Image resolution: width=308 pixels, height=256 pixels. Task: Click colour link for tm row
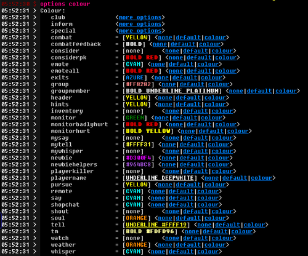click(242, 231)
